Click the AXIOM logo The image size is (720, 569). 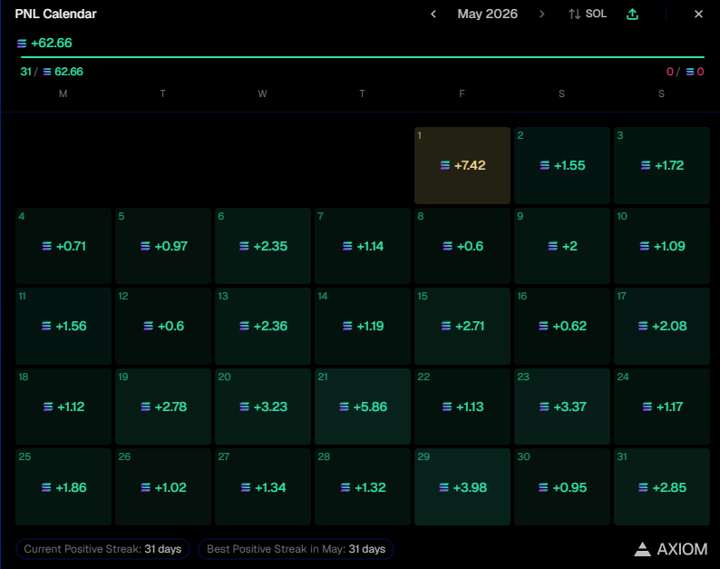click(x=671, y=549)
